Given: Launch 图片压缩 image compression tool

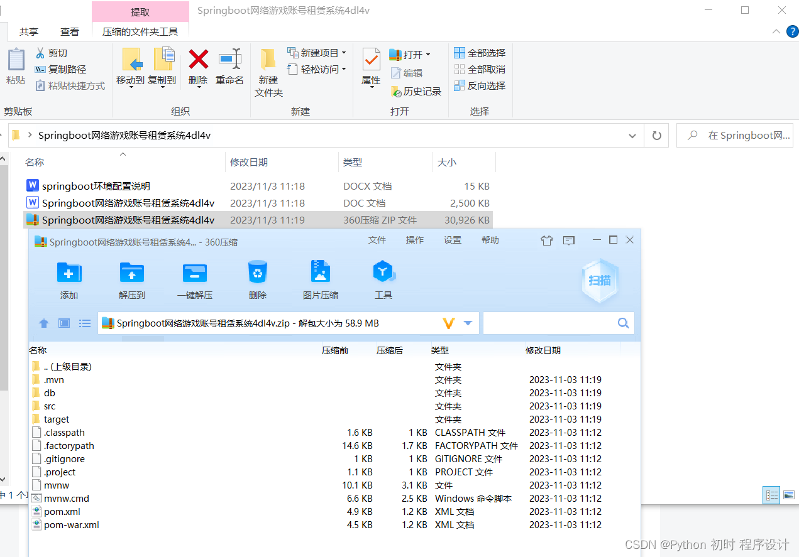Looking at the screenshot, I should click(320, 279).
